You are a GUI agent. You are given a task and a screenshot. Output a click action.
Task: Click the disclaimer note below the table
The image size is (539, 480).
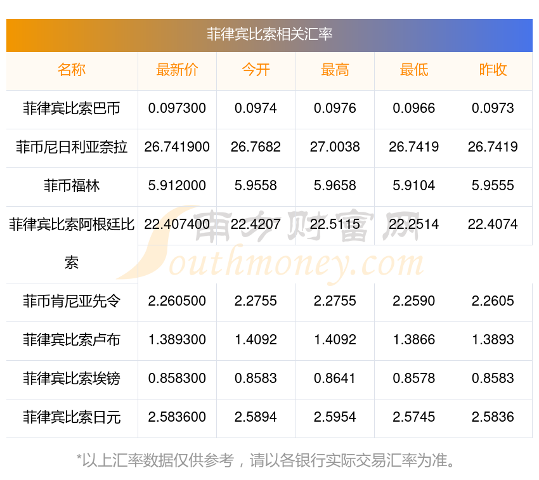[265, 460]
